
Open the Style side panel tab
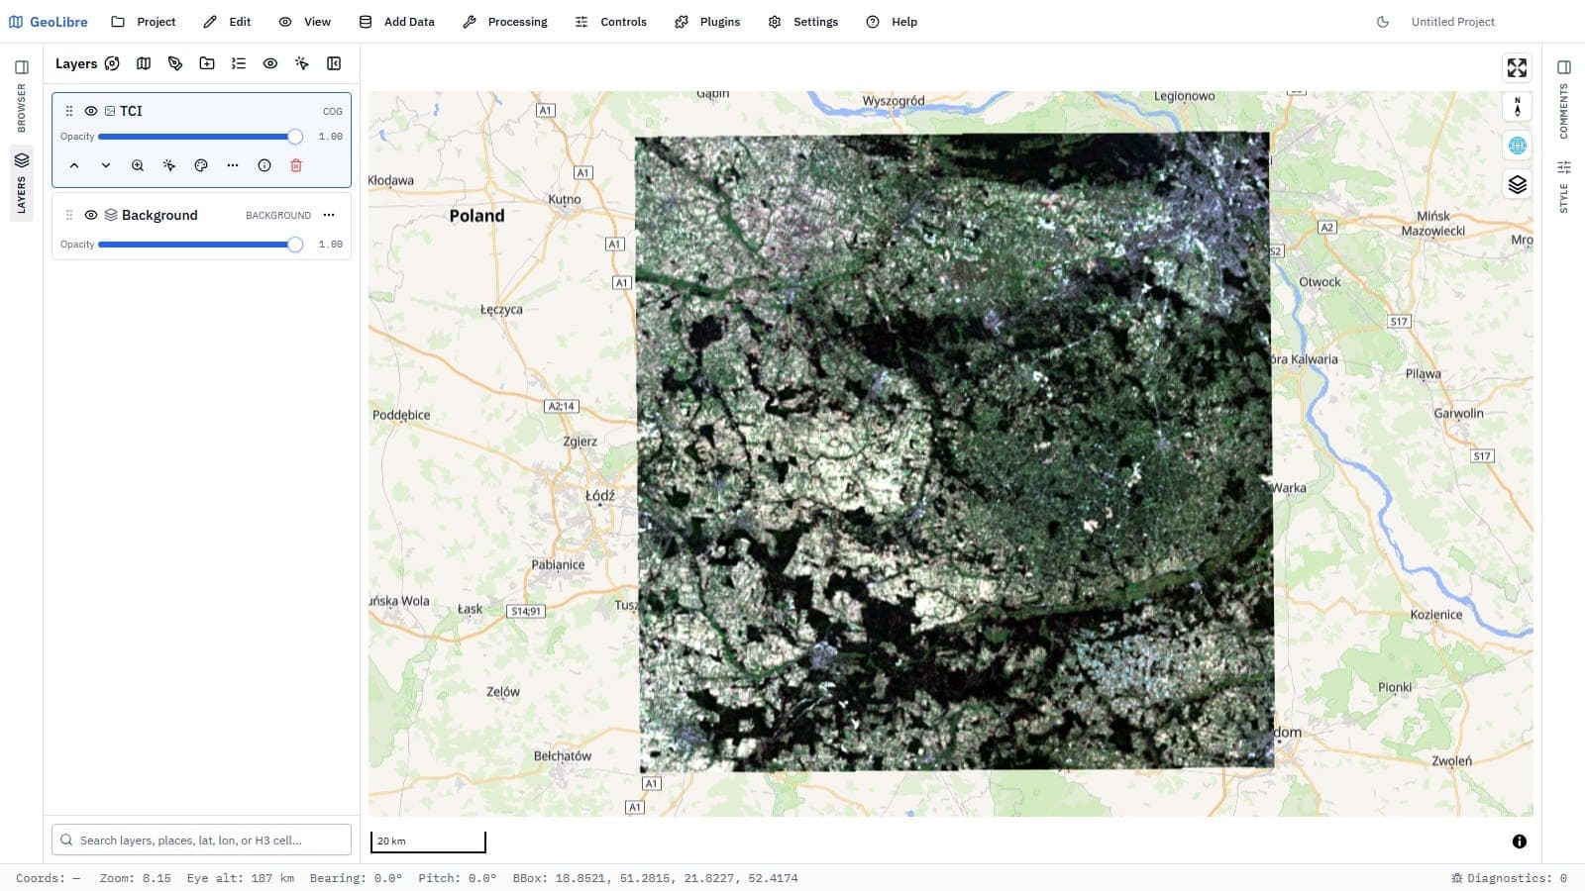1564,186
